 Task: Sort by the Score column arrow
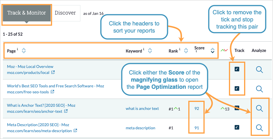212,51
